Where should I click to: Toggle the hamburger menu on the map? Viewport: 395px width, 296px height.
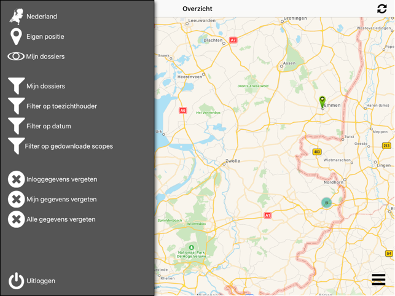click(378, 279)
